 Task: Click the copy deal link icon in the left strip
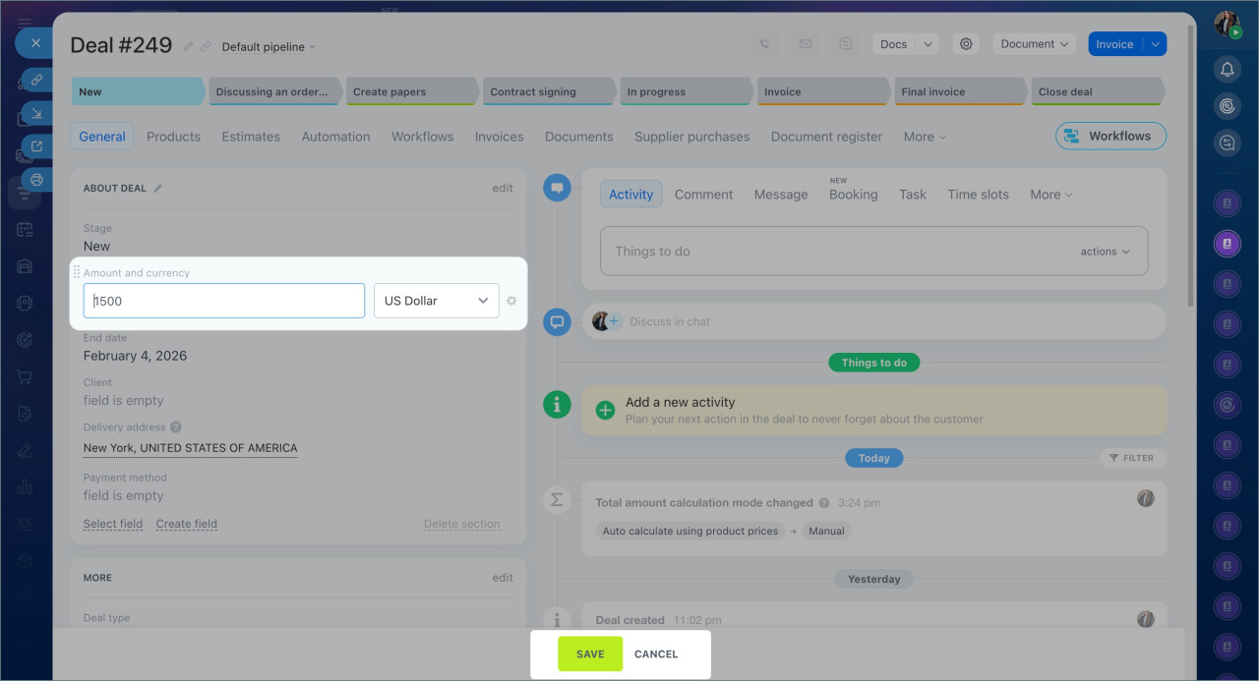(36, 79)
